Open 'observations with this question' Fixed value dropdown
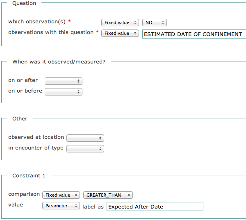The width and height of the screenshot is (246, 220). (120, 34)
